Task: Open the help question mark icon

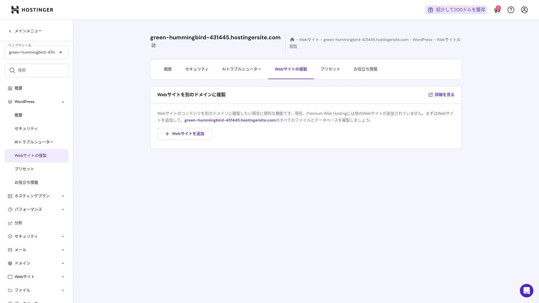Action: coord(511,10)
